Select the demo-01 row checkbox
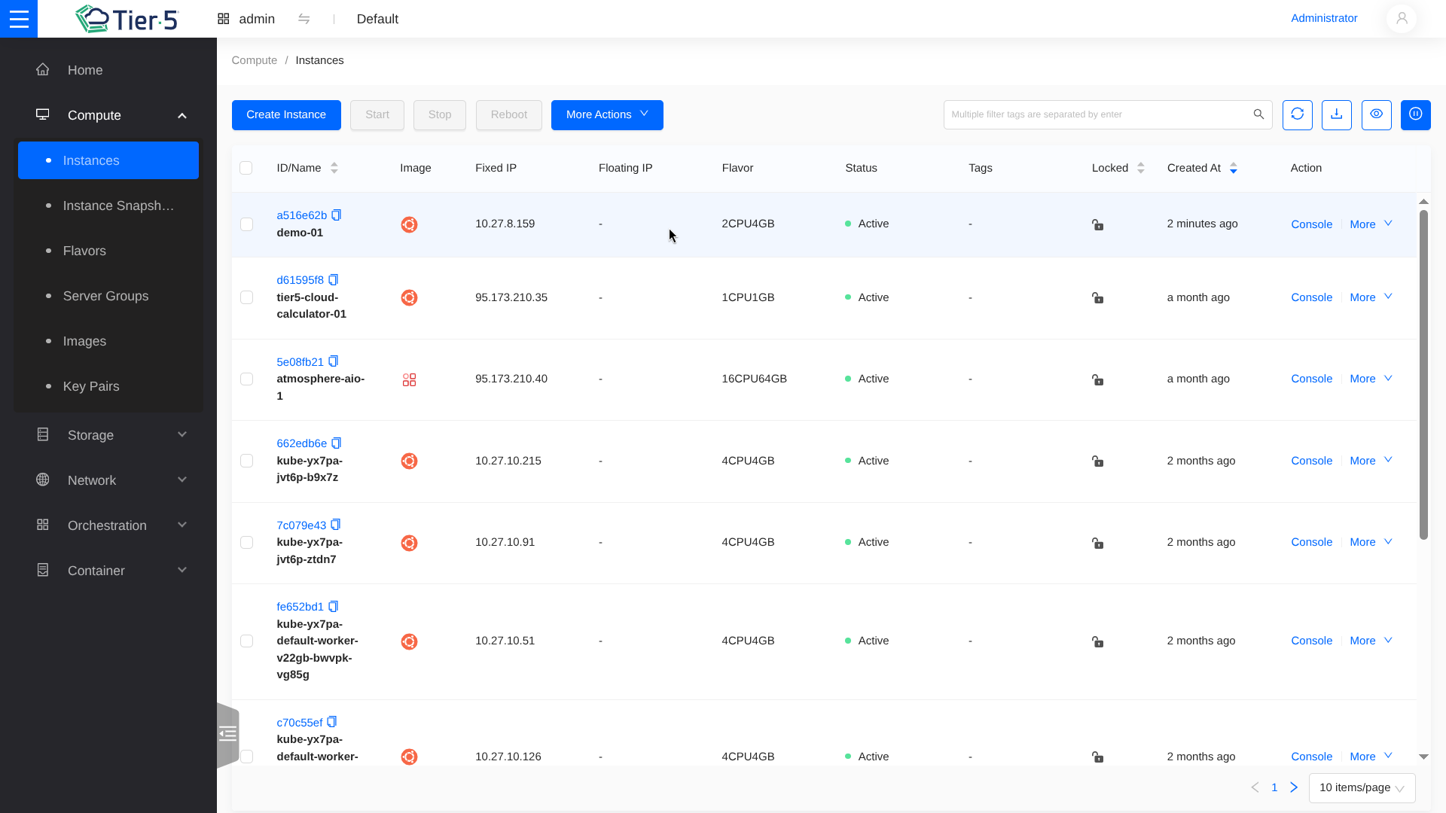Image resolution: width=1446 pixels, height=813 pixels. pyautogui.click(x=246, y=224)
